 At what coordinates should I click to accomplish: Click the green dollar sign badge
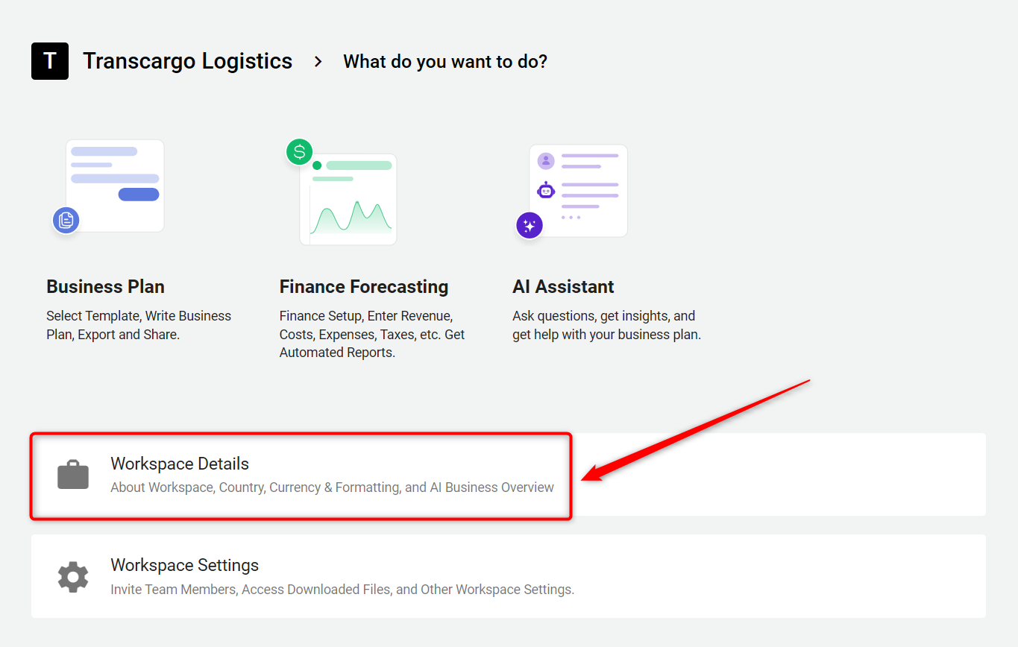300,152
